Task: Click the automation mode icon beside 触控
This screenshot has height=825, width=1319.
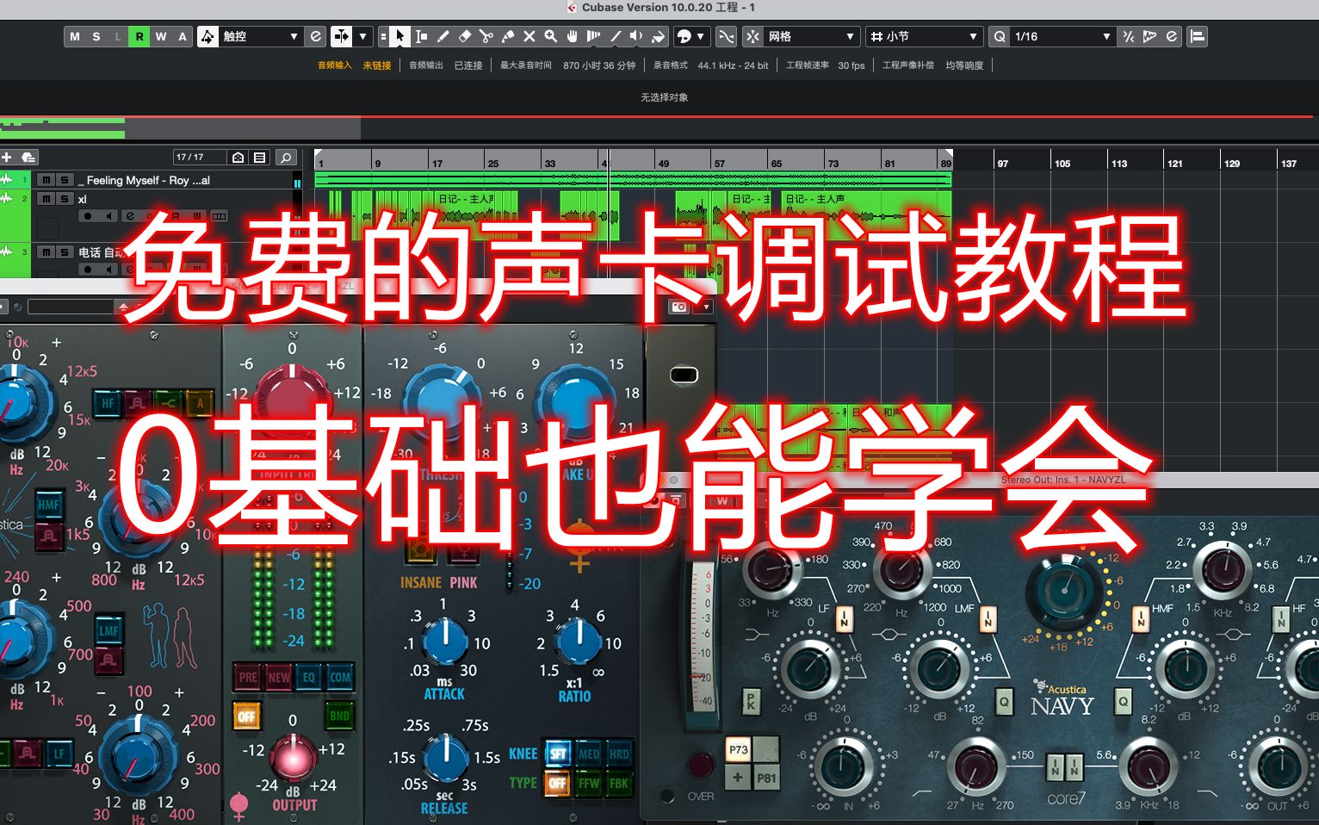Action: [x=207, y=36]
